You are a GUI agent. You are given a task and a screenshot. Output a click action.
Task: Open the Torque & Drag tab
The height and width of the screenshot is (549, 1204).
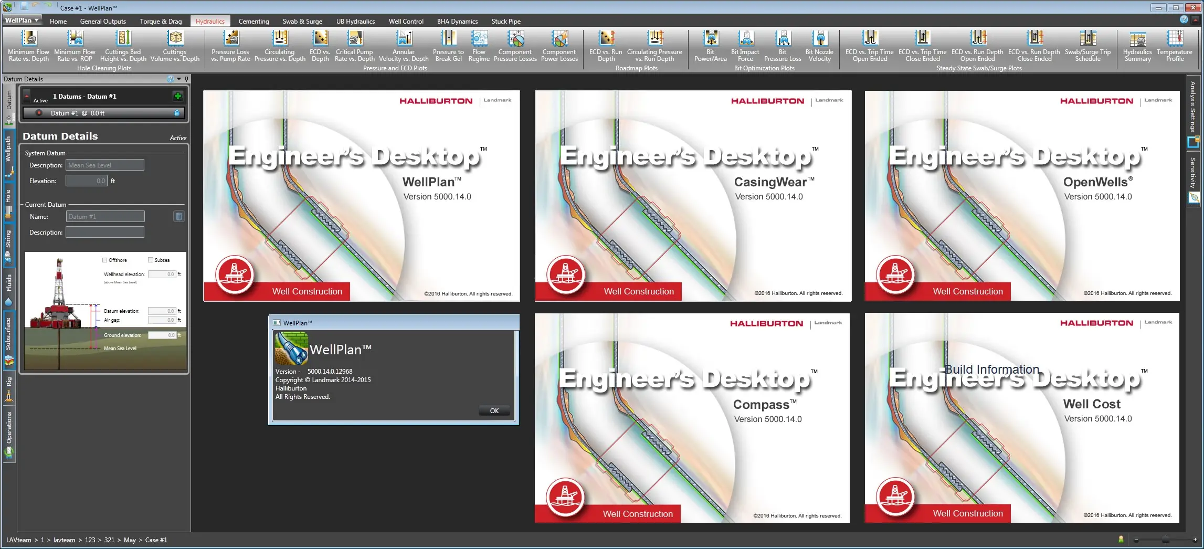coord(161,21)
